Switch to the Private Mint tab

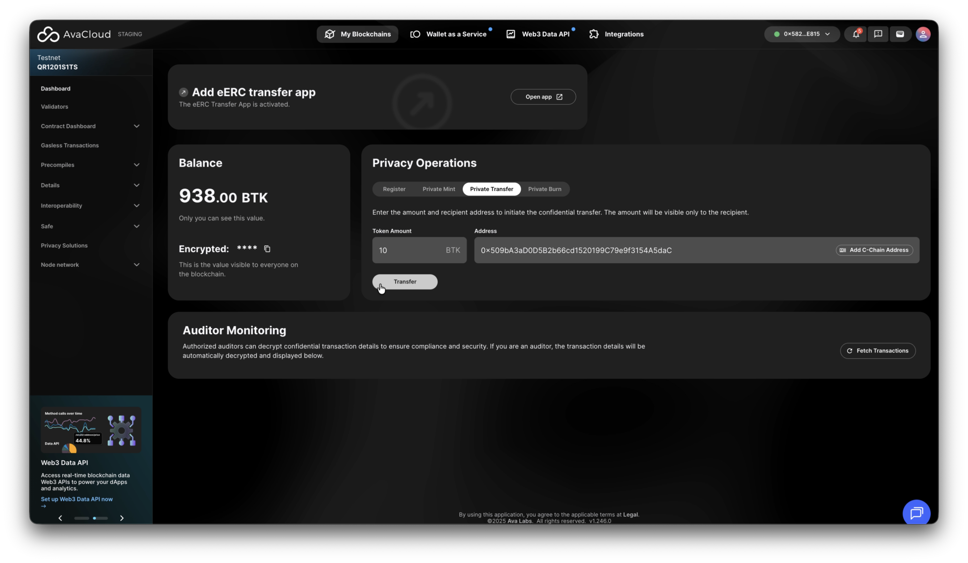coord(439,189)
